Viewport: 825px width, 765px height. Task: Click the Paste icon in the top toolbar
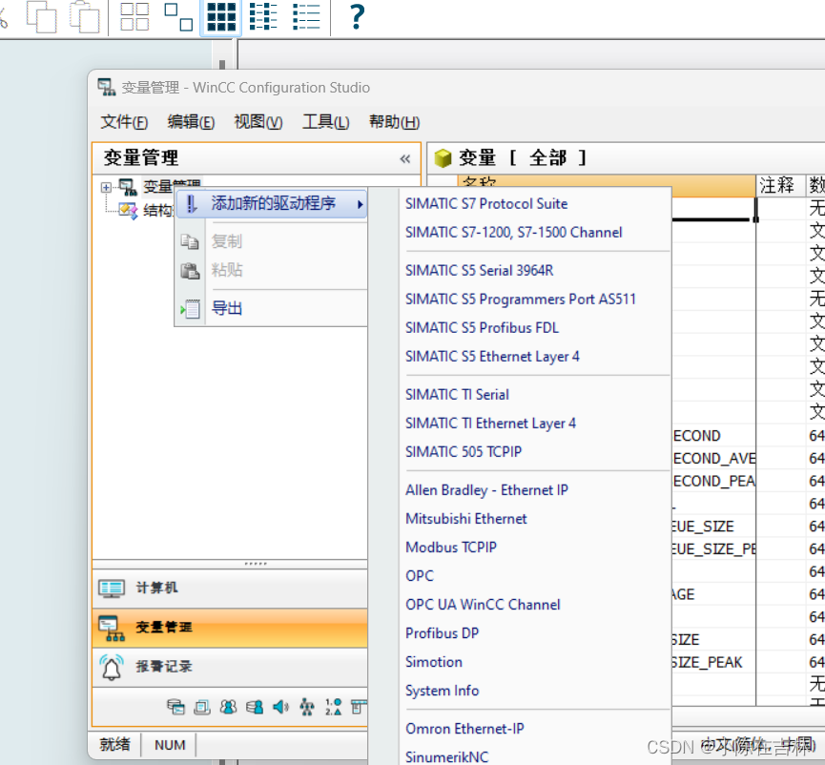(x=84, y=18)
